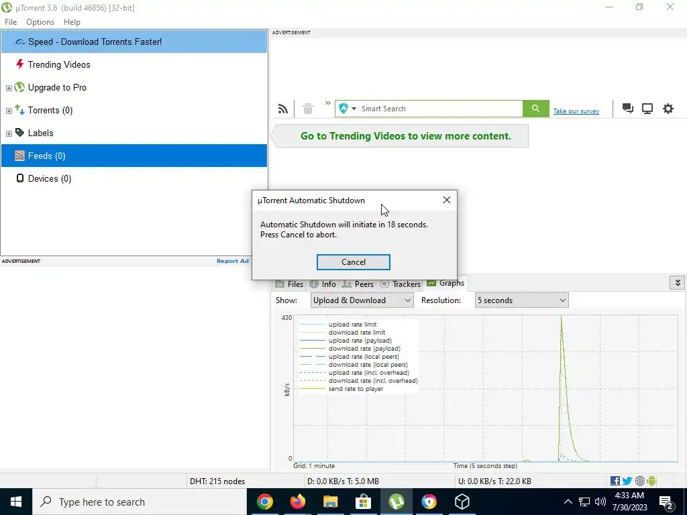
Task: Launch Firefox from the taskbar
Action: pos(298,502)
